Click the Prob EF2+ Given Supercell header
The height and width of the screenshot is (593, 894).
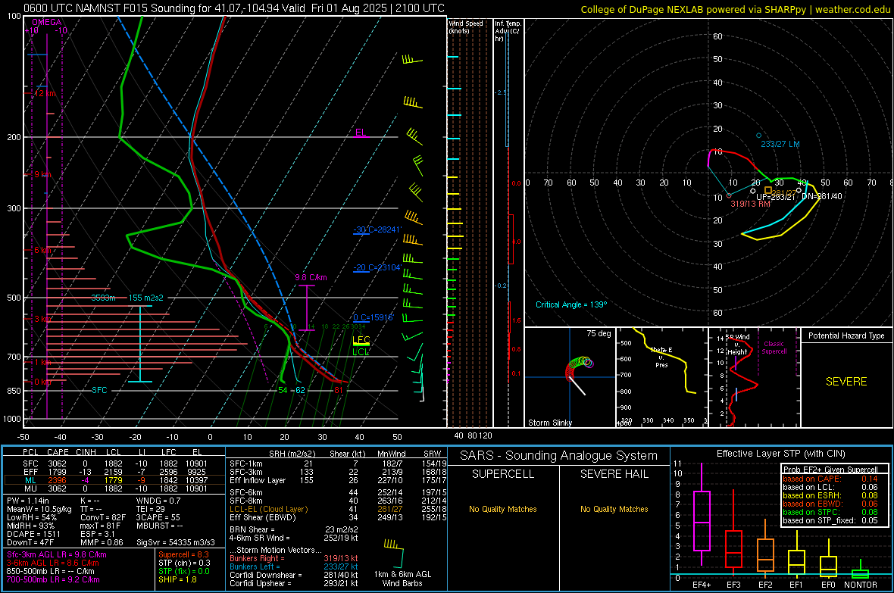pyautogui.click(x=830, y=470)
